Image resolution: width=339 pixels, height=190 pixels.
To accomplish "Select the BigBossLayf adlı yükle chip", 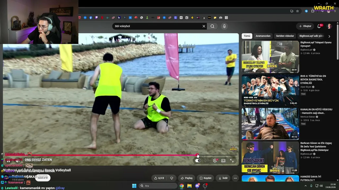I will tap(312, 36).
